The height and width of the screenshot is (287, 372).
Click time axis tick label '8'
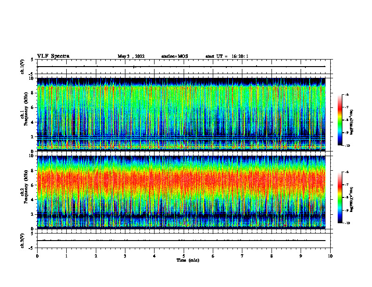coord(271,256)
